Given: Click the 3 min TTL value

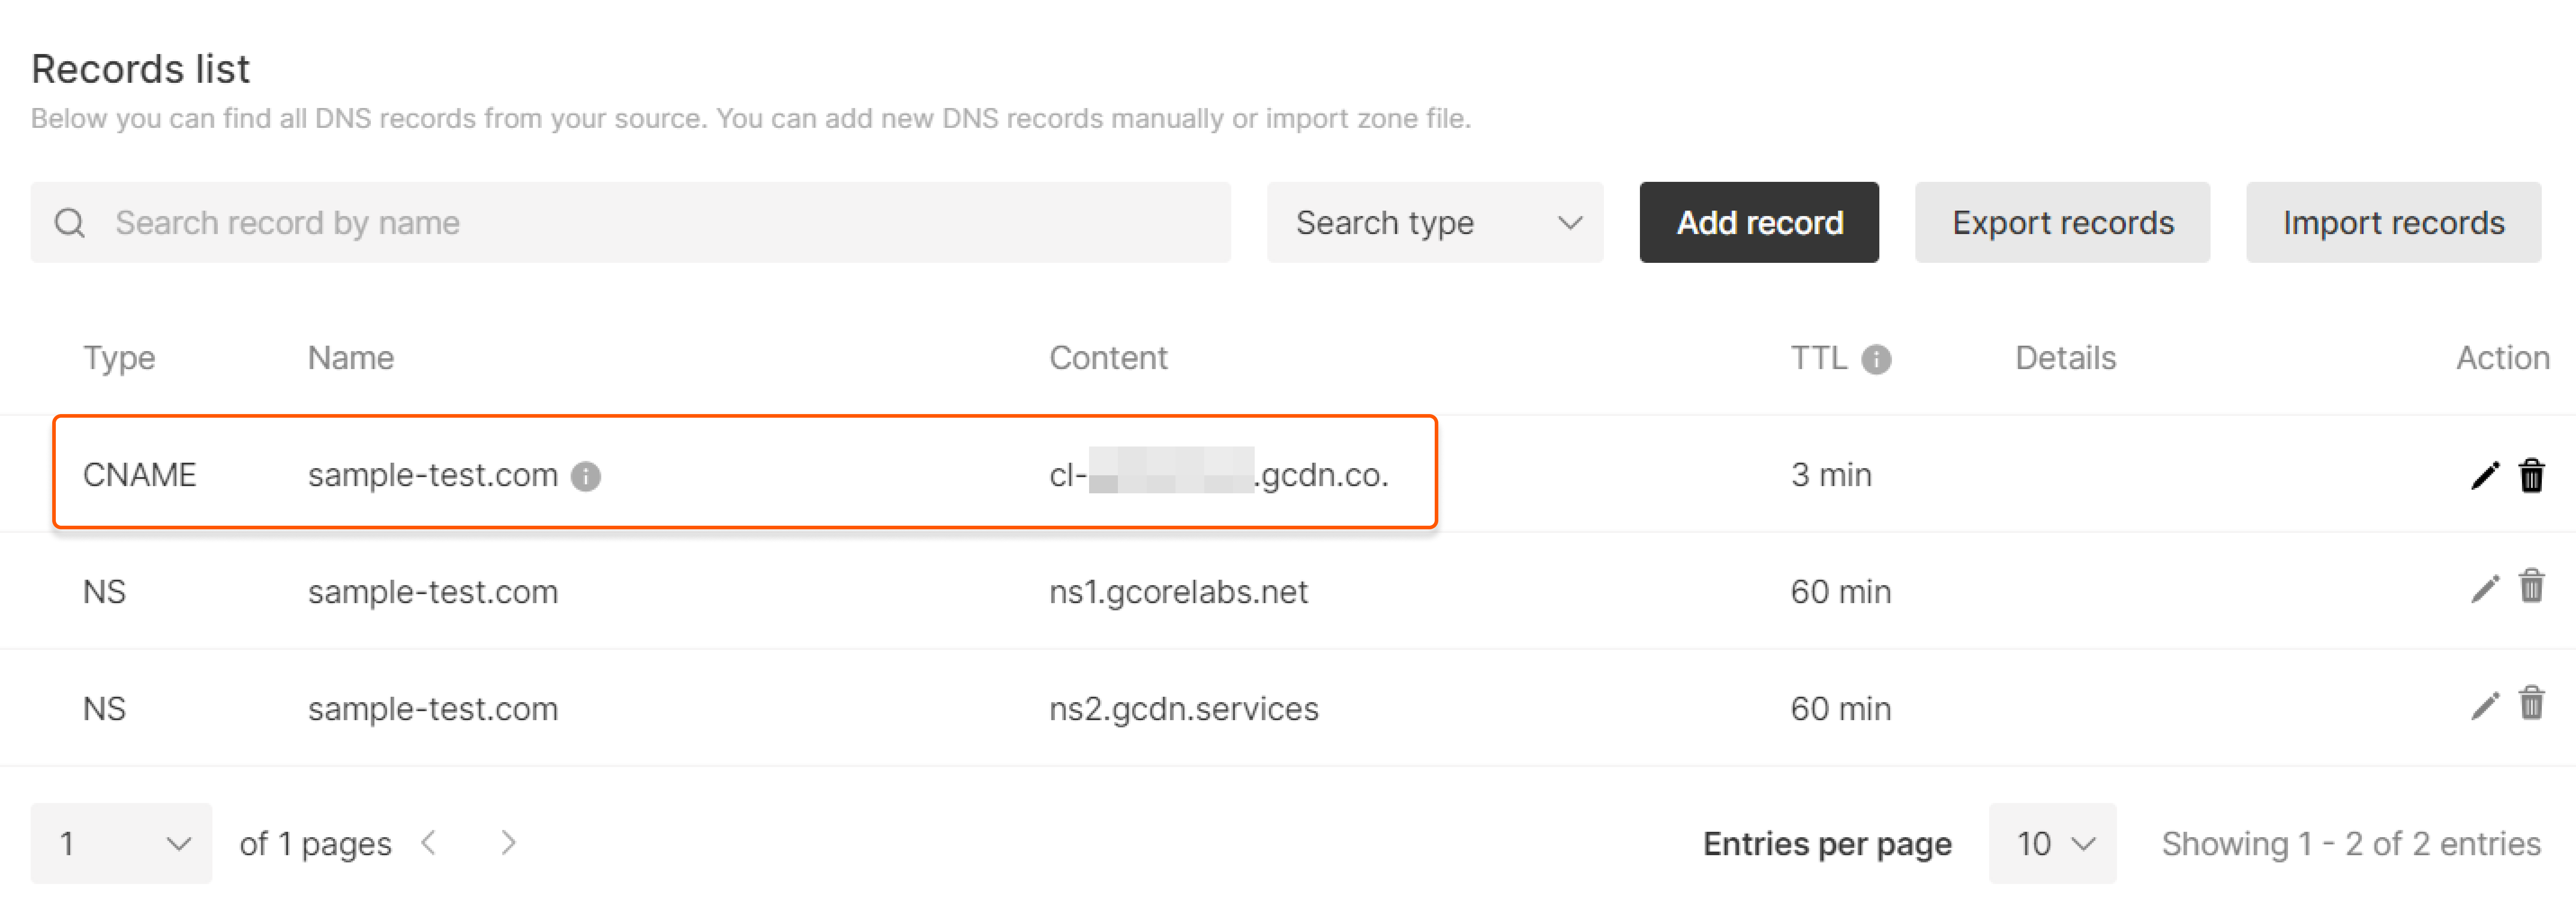Looking at the screenshot, I should click(1831, 475).
